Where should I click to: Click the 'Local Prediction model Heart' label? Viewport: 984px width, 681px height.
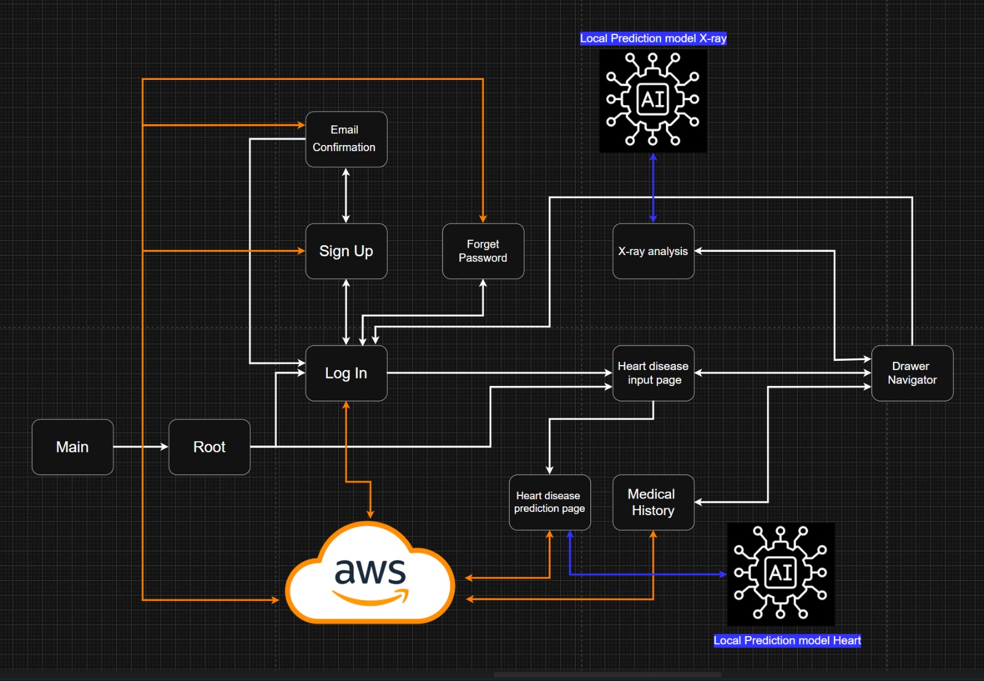coord(787,640)
